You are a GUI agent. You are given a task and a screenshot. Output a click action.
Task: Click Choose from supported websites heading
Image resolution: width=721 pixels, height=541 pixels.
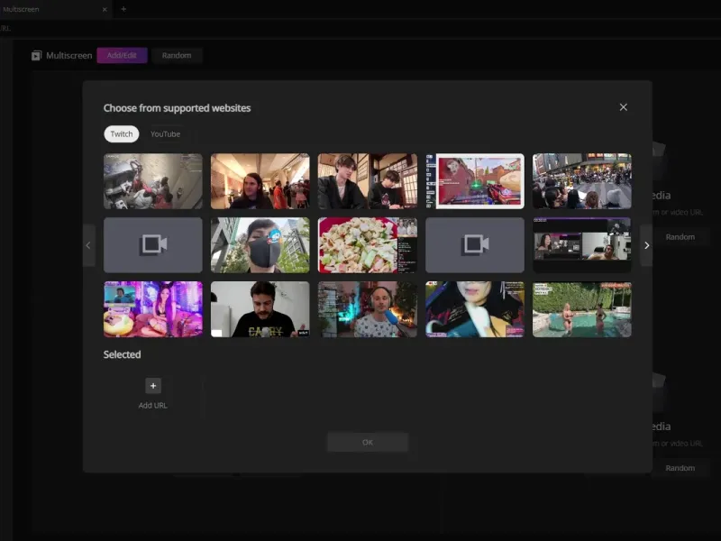click(x=177, y=108)
